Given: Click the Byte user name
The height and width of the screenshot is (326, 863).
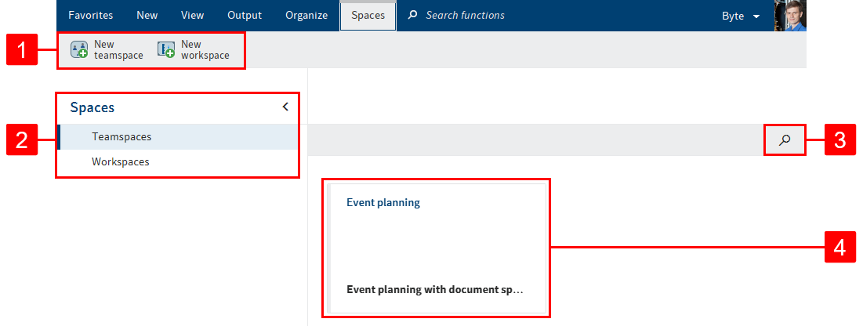Looking at the screenshot, I should [x=733, y=16].
